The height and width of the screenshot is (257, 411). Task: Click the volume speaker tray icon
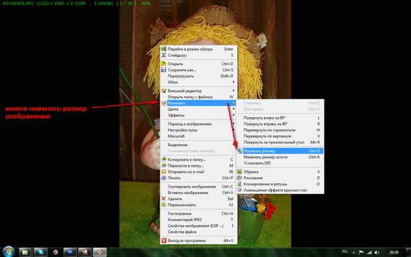[x=377, y=252]
